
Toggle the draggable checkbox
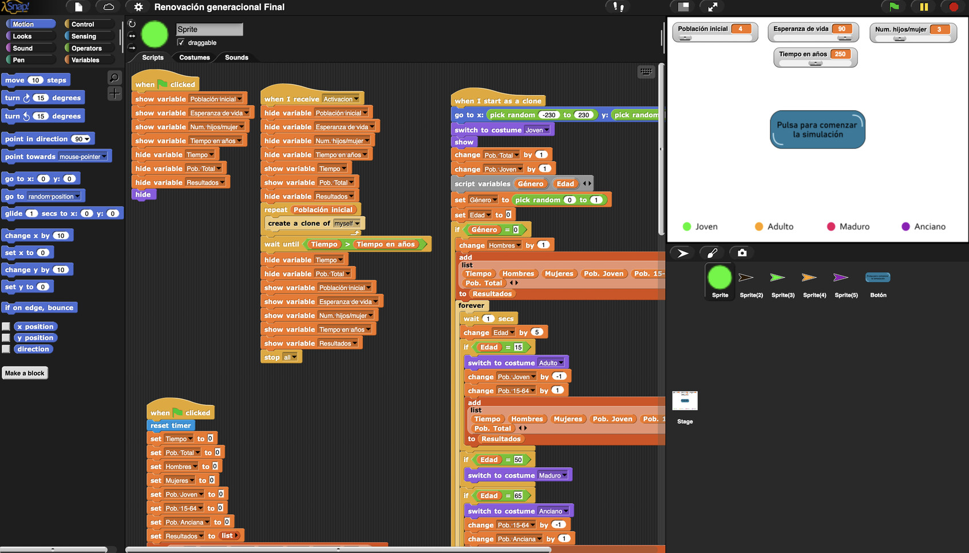(x=181, y=42)
